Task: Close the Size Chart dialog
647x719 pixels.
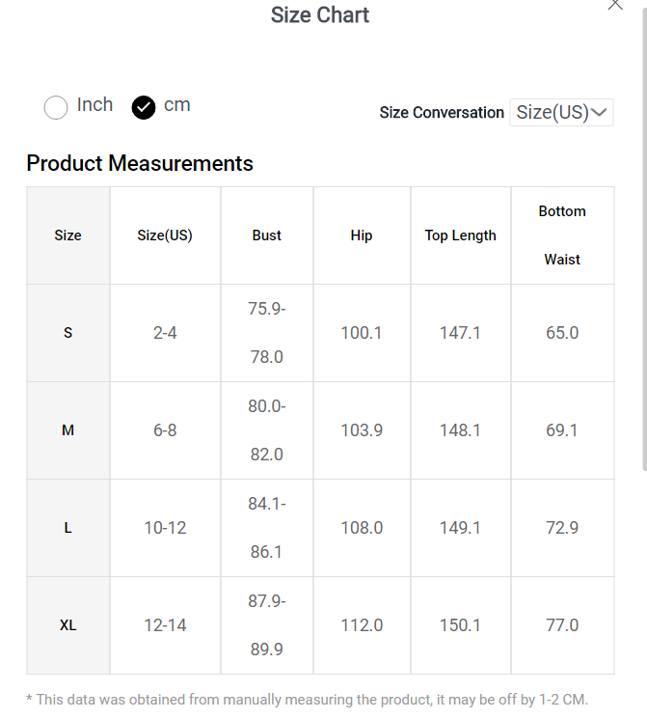Action: click(615, 5)
